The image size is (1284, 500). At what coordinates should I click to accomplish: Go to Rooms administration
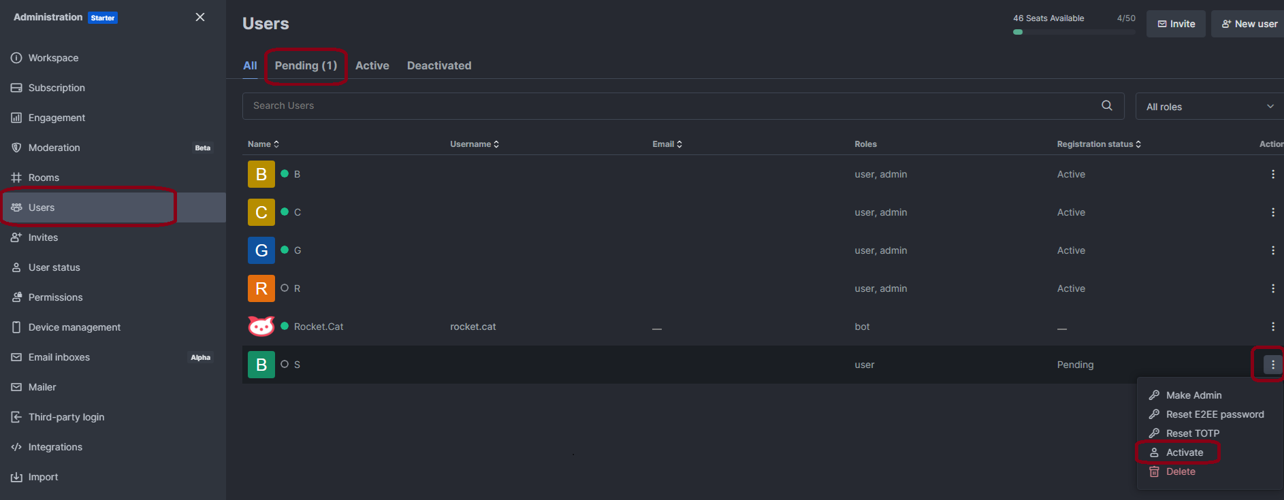44,178
